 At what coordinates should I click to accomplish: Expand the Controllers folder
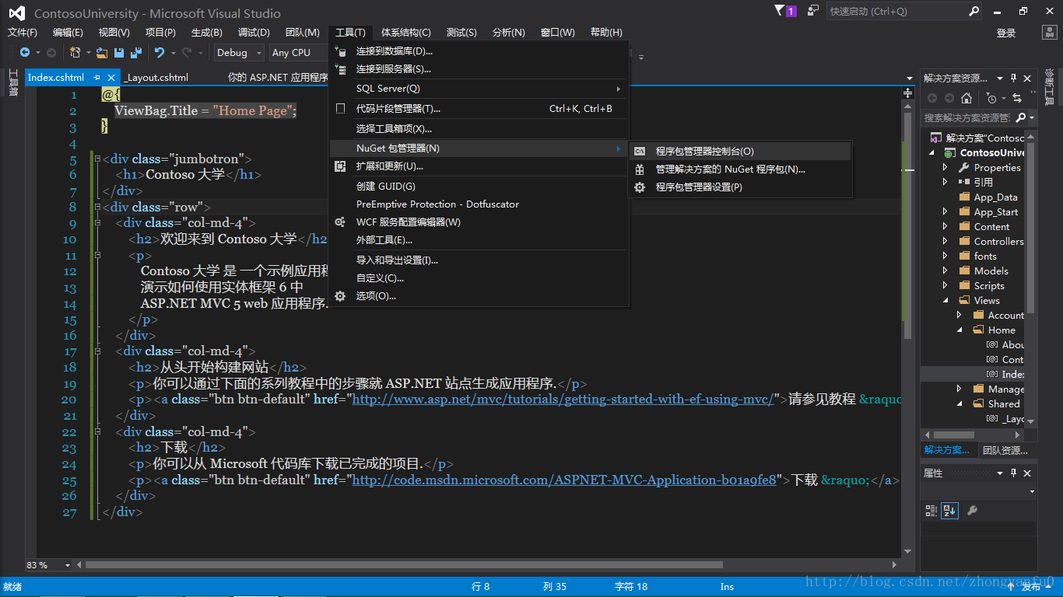(945, 242)
